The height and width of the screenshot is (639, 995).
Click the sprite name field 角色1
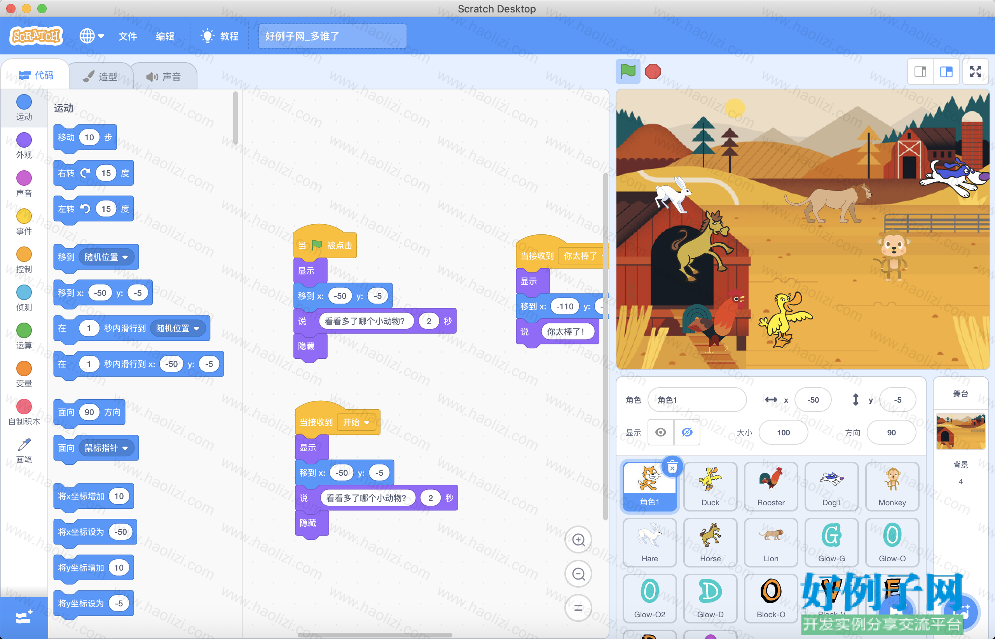[697, 400]
